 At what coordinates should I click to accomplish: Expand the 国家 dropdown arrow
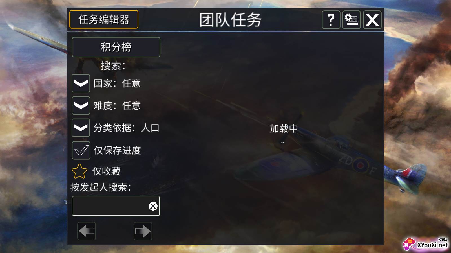[x=81, y=83]
